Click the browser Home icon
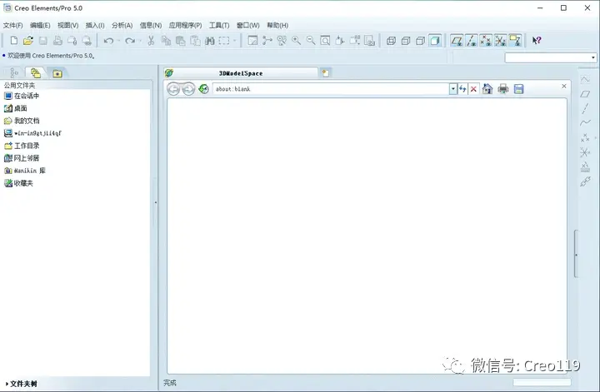The width and height of the screenshot is (600, 392). click(487, 89)
